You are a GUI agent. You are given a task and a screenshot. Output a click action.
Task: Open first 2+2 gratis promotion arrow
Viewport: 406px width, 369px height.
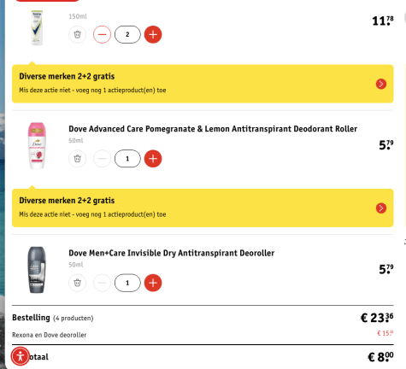click(x=381, y=84)
